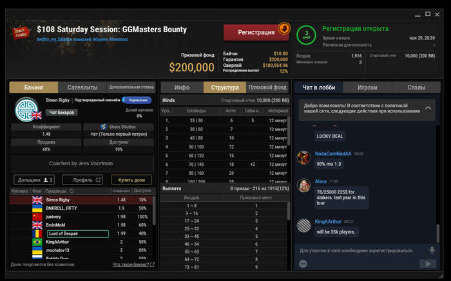Select the EmInMnM seller row

pos(81,225)
